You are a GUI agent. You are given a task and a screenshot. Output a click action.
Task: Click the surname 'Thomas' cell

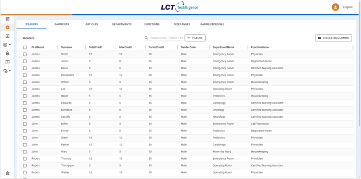(66, 158)
